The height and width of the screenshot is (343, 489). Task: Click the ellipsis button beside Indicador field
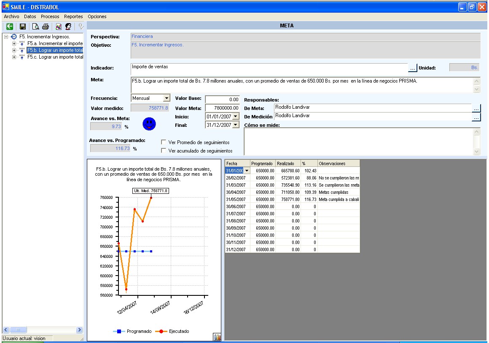tap(412, 68)
